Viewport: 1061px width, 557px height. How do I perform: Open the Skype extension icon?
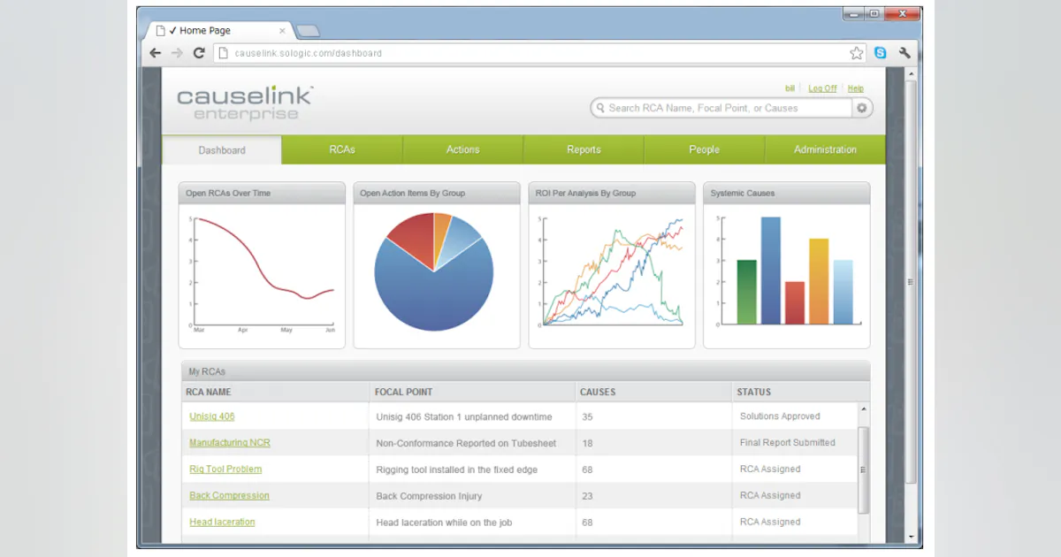tap(881, 53)
